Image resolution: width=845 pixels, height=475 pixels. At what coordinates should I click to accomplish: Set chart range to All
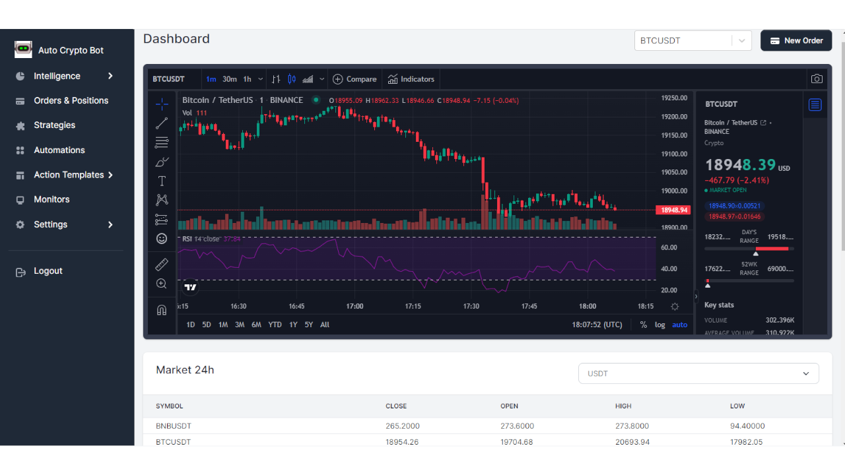[x=325, y=325]
